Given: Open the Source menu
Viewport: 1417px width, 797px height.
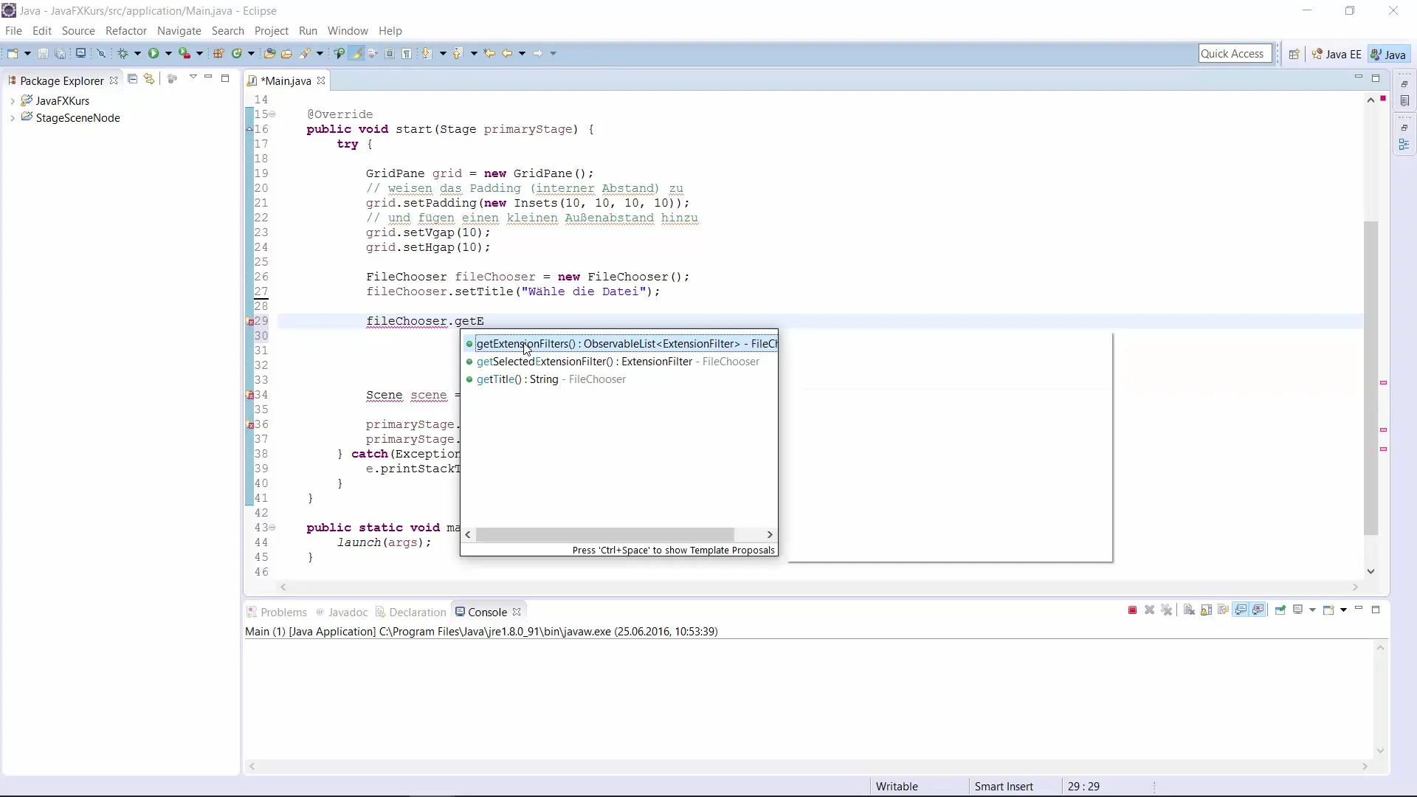Looking at the screenshot, I should [78, 31].
